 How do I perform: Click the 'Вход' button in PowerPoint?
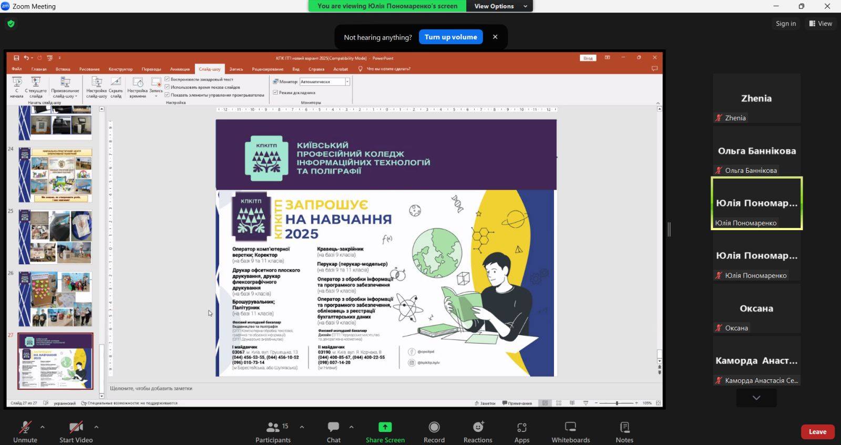[588, 58]
